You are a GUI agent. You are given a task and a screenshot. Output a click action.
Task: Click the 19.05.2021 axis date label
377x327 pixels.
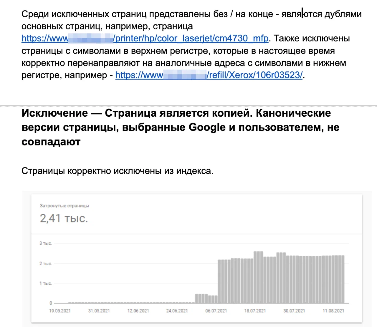point(60,310)
